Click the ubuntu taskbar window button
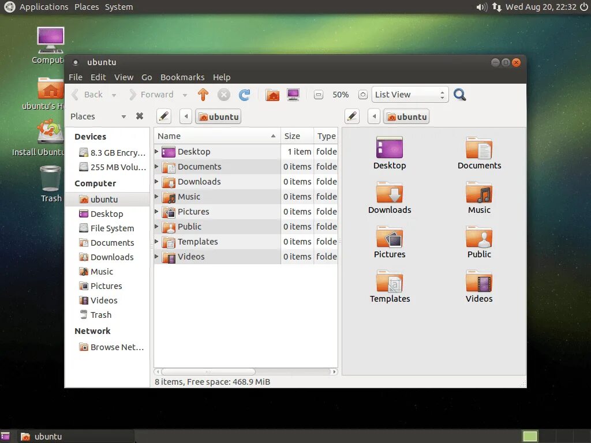This screenshot has width=591, height=443. 77,436
